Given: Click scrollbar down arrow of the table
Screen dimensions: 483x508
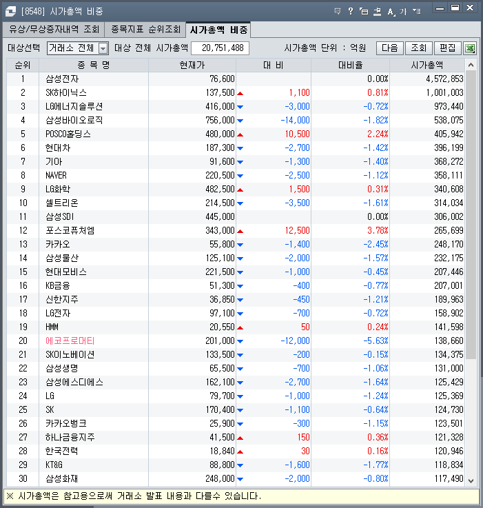Looking at the screenshot, I should [471, 481].
